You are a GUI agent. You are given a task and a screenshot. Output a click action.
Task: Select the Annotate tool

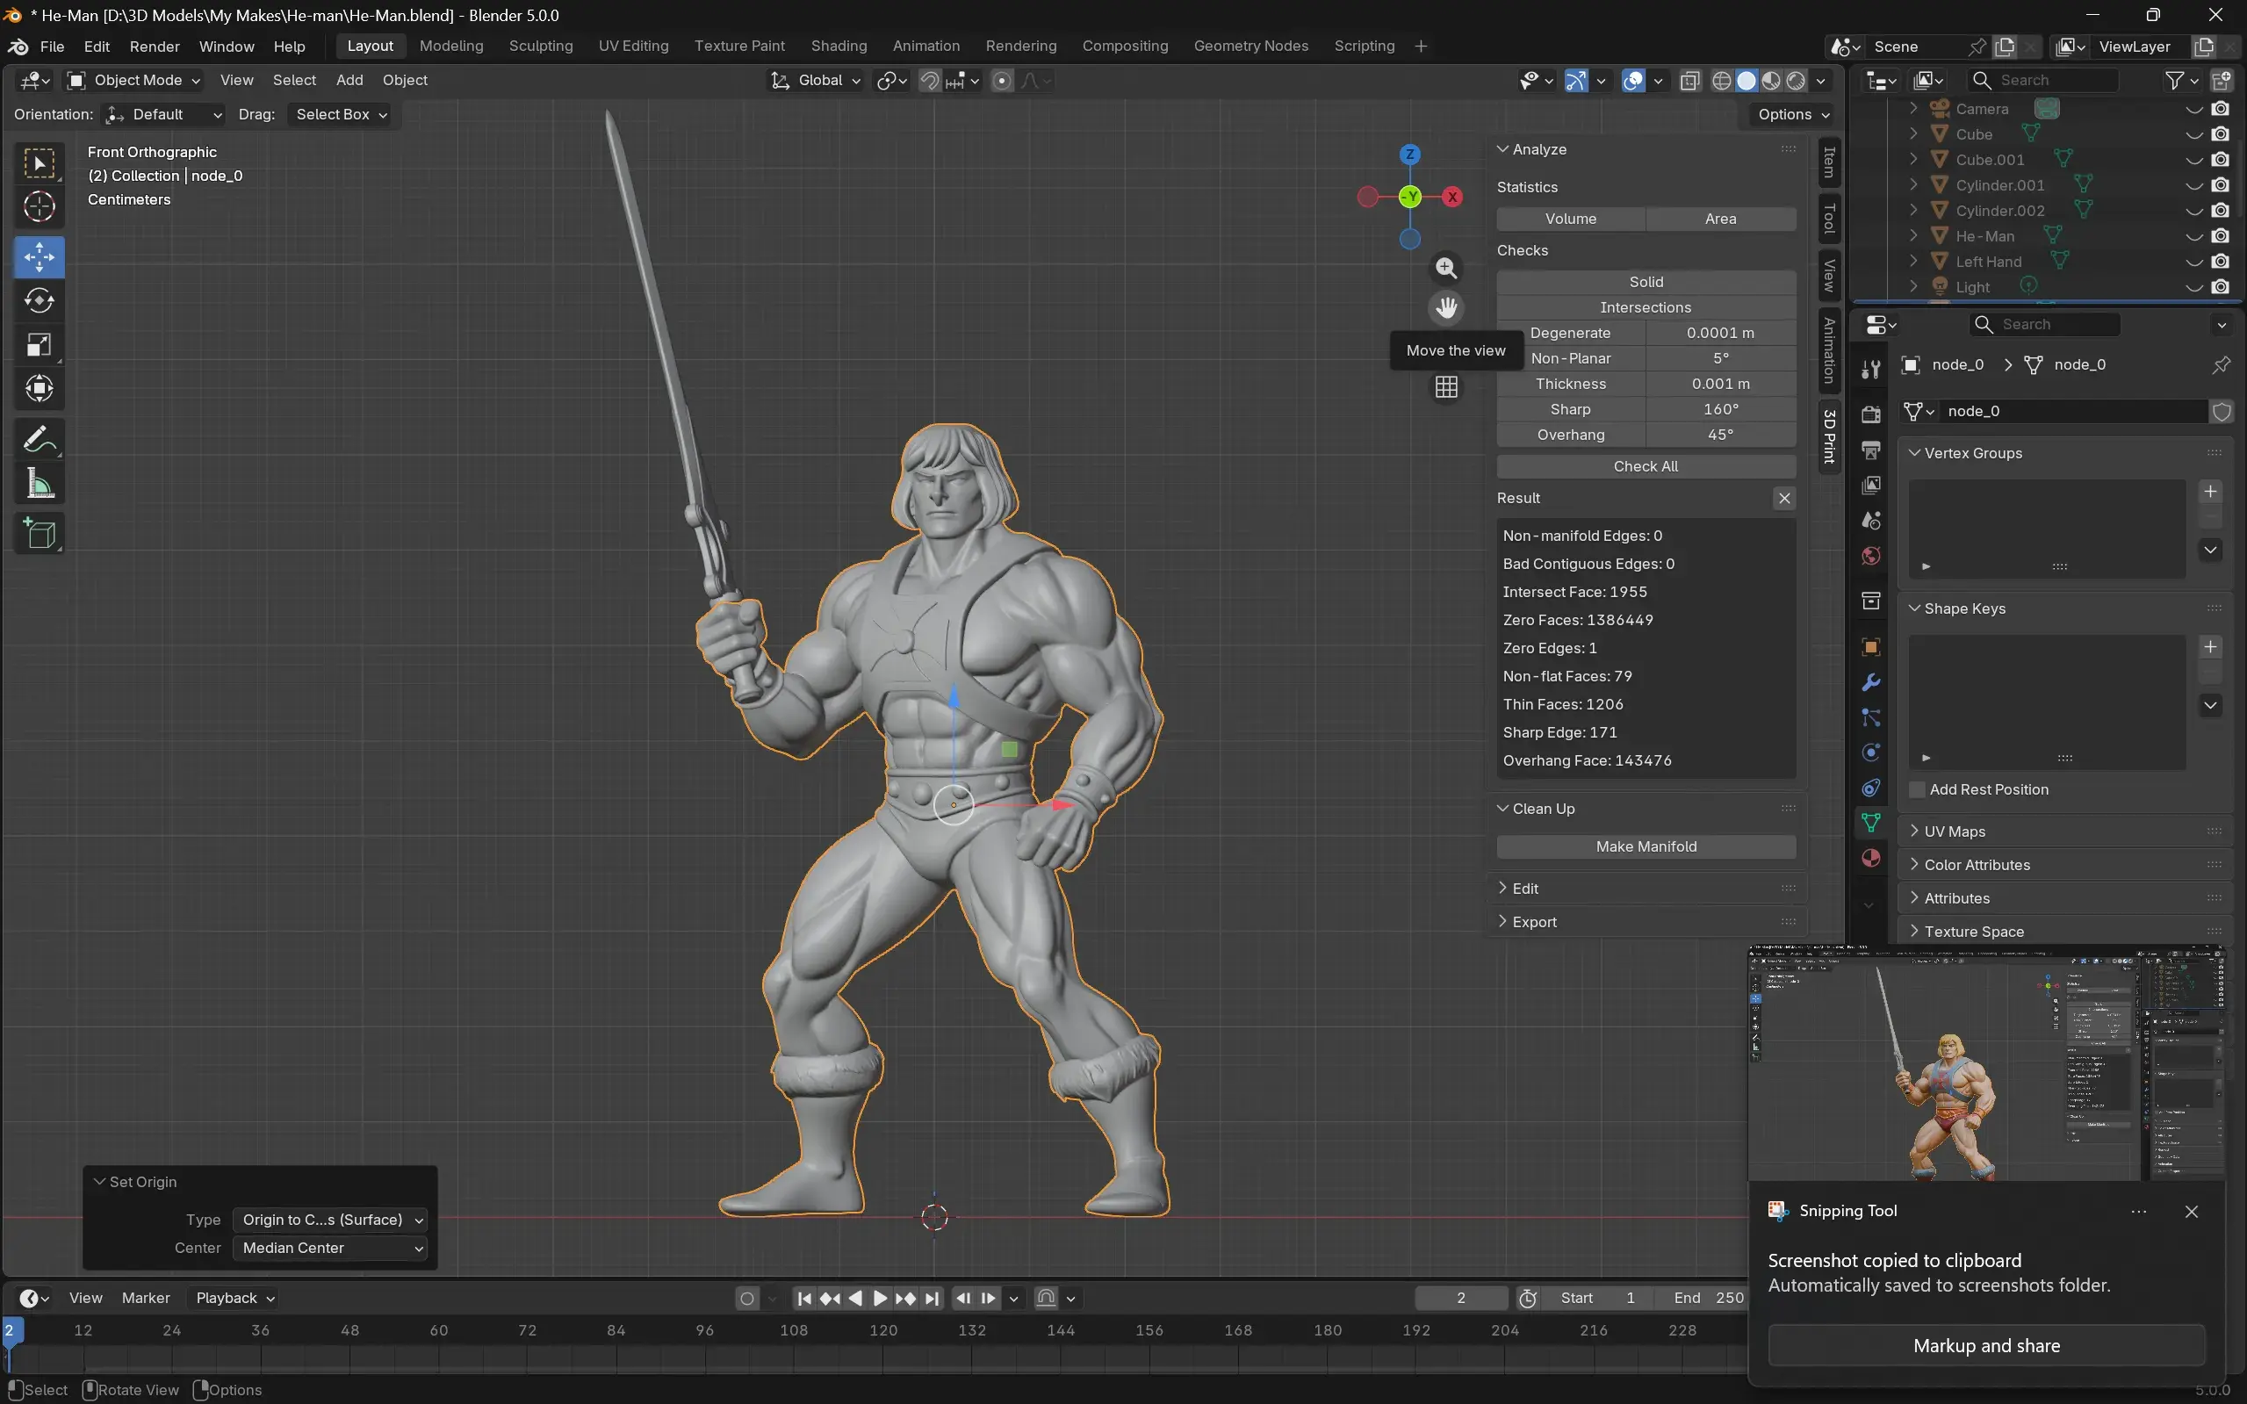39,439
